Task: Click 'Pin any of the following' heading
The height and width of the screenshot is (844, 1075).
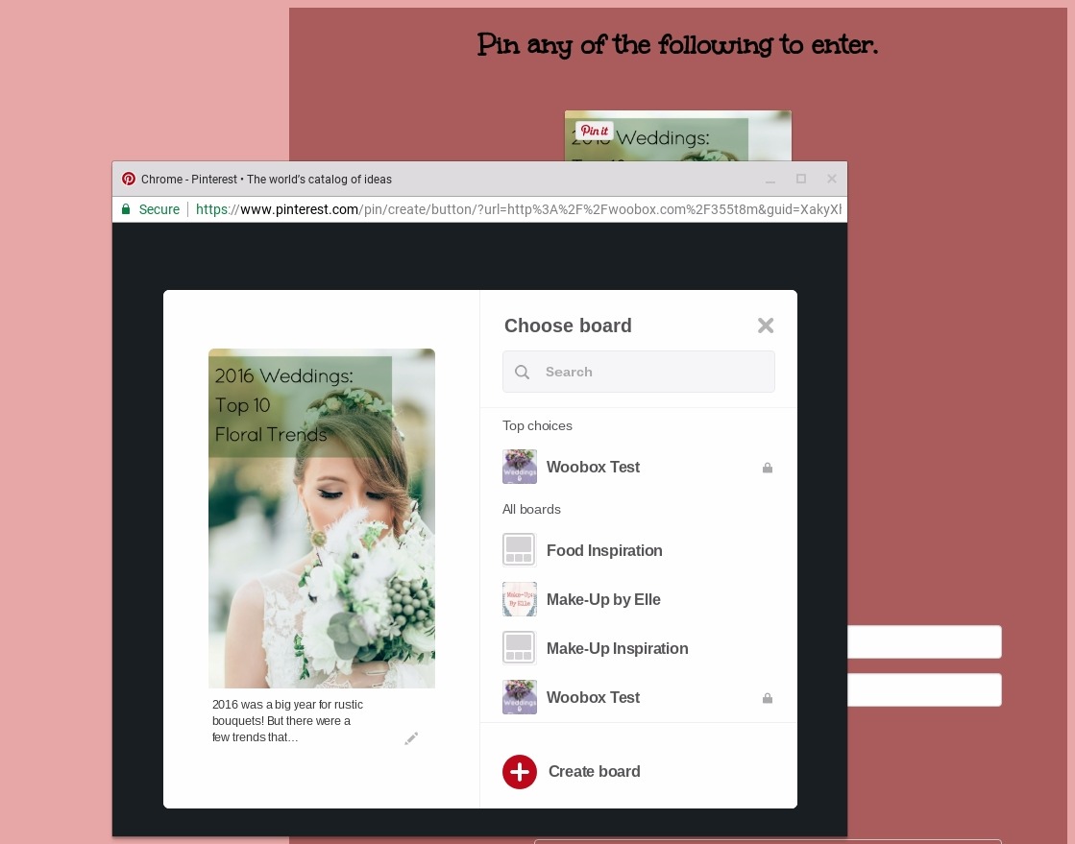Action: tap(677, 45)
